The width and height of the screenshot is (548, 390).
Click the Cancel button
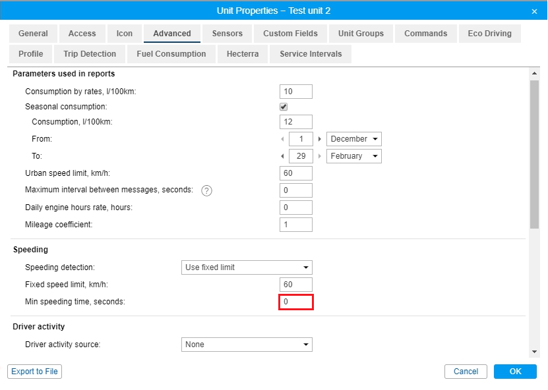[x=466, y=372]
